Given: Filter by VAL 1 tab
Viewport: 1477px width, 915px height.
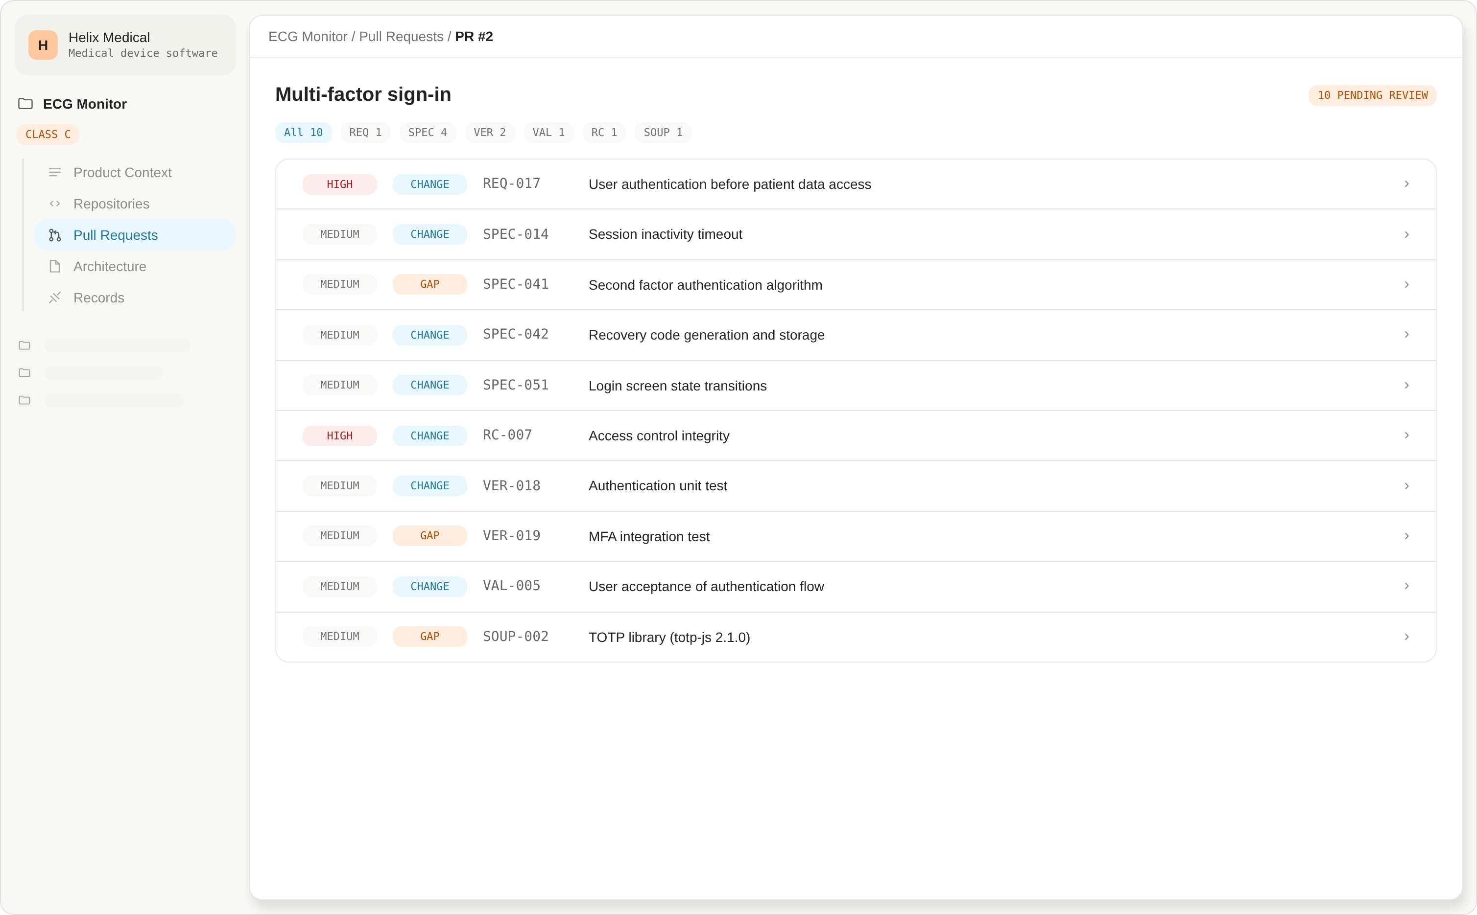Looking at the screenshot, I should pos(548,133).
